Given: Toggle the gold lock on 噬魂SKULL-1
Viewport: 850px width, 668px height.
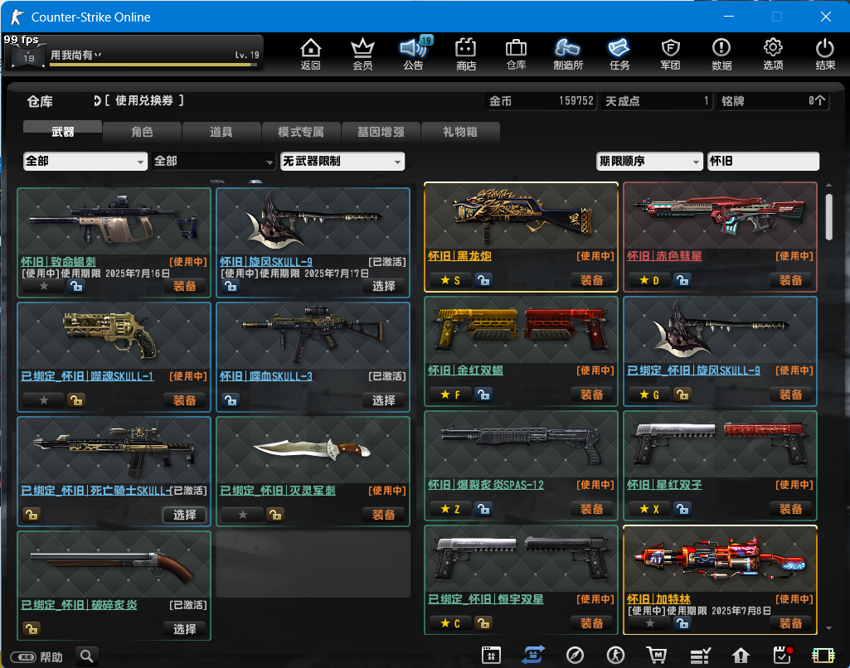Looking at the screenshot, I should coord(76,400).
